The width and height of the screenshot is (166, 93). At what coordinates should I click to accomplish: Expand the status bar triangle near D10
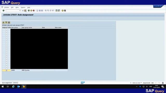pyautogui.click(x=131, y=83)
